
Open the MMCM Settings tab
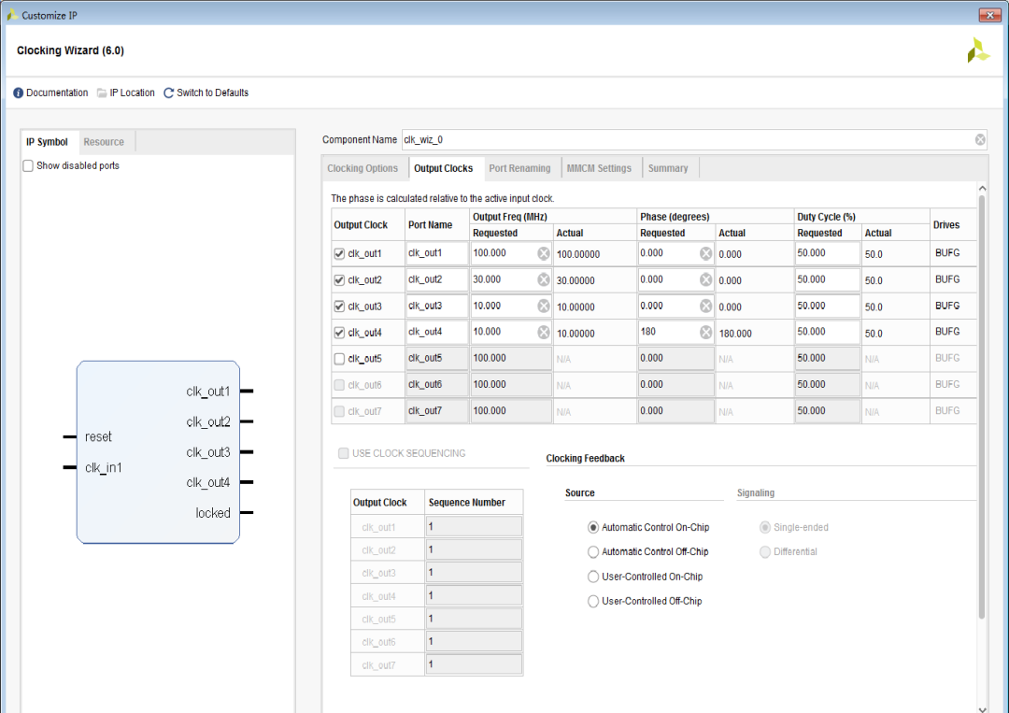pyautogui.click(x=598, y=169)
